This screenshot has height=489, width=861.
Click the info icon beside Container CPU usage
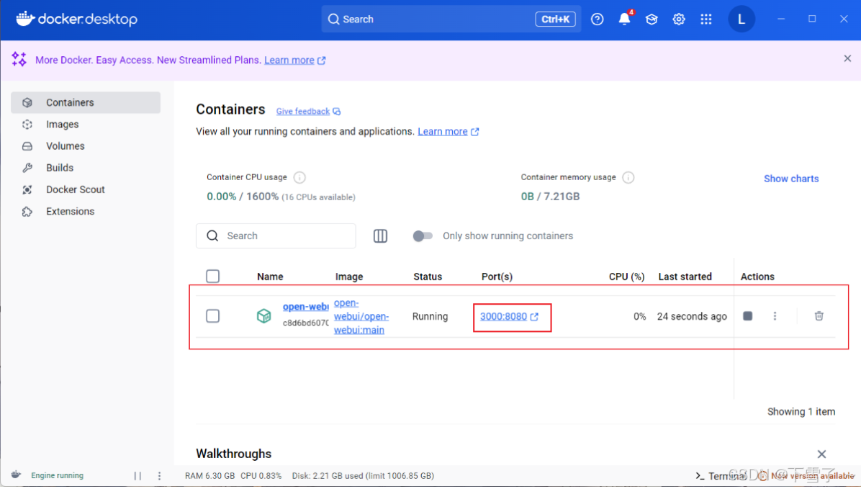(x=299, y=177)
